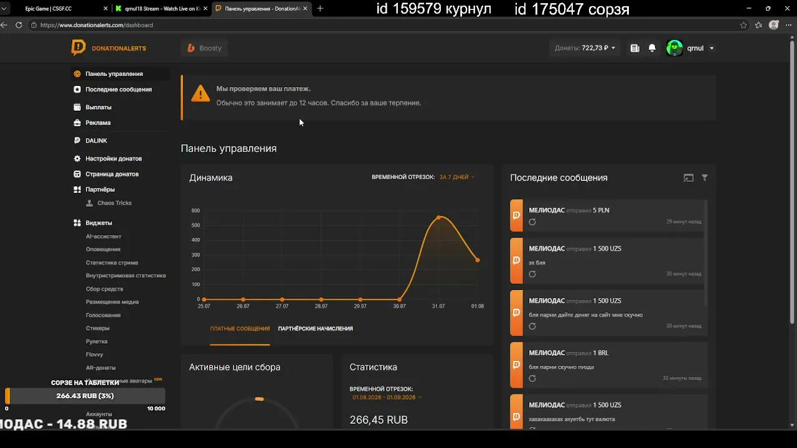This screenshot has width=797, height=448.
Task: Switch to Платные сообщения chart tab
Action: pyautogui.click(x=240, y=329)
